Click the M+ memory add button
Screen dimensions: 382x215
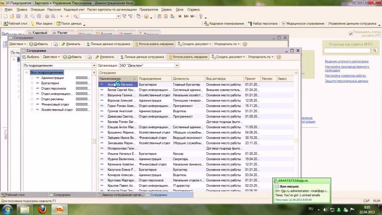186,16
